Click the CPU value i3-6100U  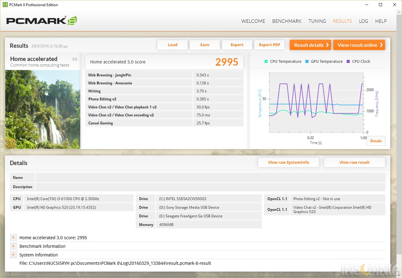tap(63, 199)
